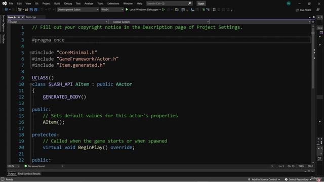Open the View menu
This screenshot has width=324, height=182.
click(28, 4)
